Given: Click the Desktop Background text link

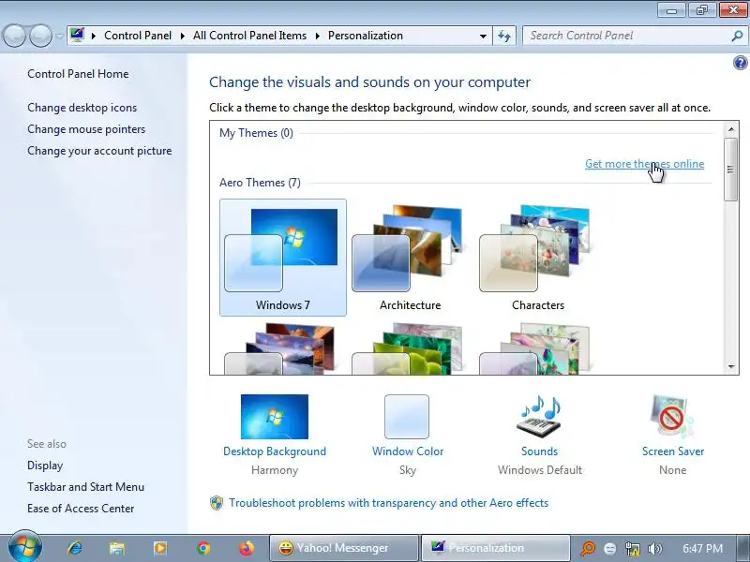Looking at the screenshot, I should click(x=275, y=451).
